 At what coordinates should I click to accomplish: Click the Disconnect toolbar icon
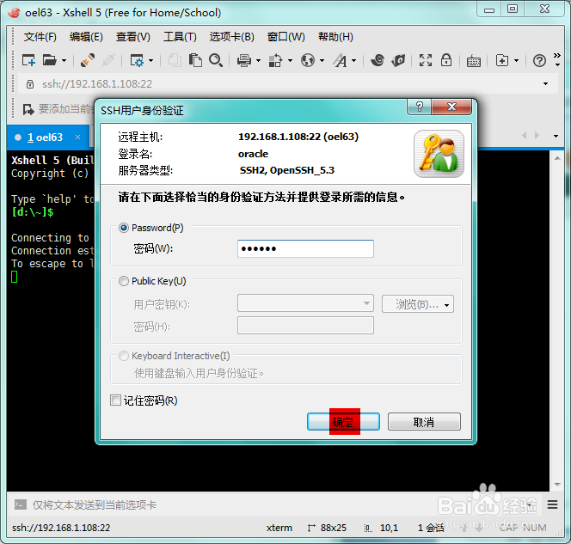[108, 60]
